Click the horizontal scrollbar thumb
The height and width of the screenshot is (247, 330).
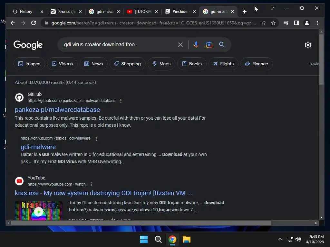click(141, 223)
